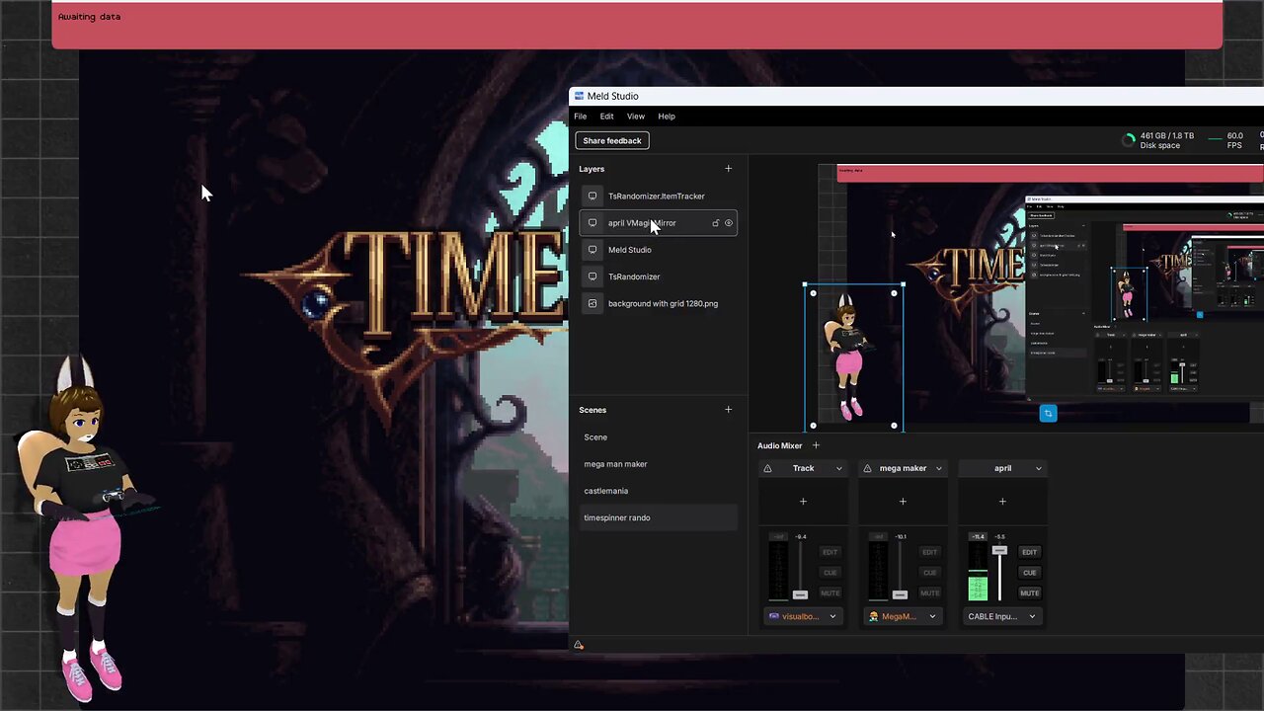This screenshot has height=711, width=1264.
Task: Select the TsRandomizer layer name
Action: click(x=634, y=276)
